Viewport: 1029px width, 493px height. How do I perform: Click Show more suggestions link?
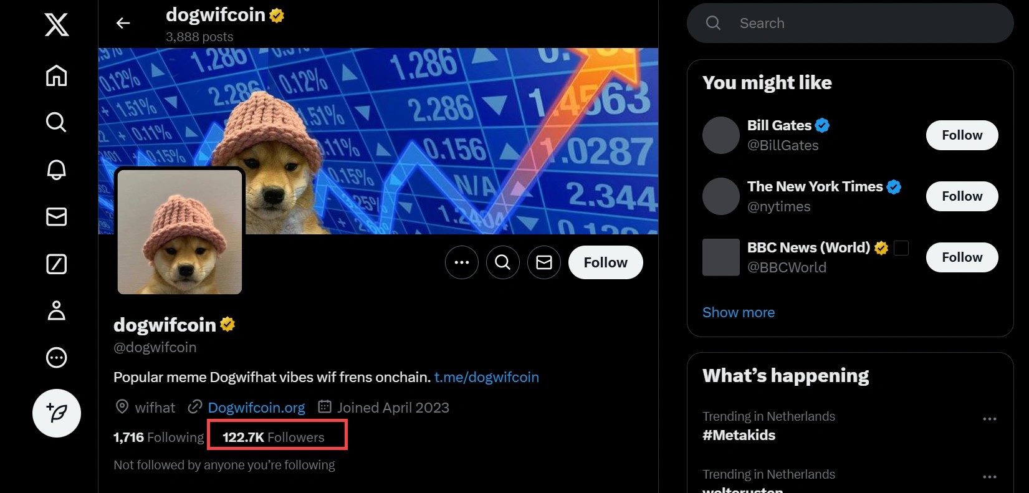(739, 312)
